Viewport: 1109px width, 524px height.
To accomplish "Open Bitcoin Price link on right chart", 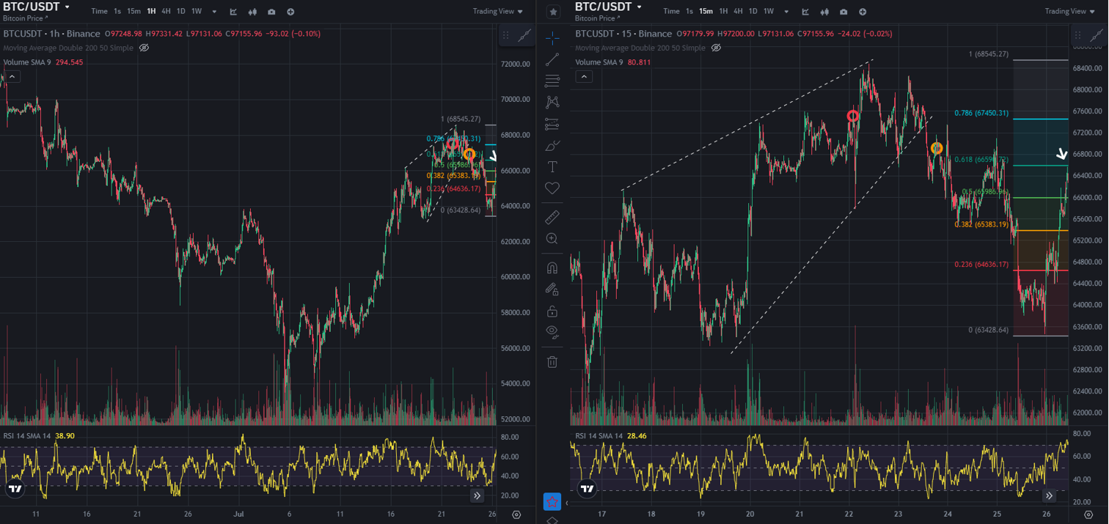I will [598, 18].
